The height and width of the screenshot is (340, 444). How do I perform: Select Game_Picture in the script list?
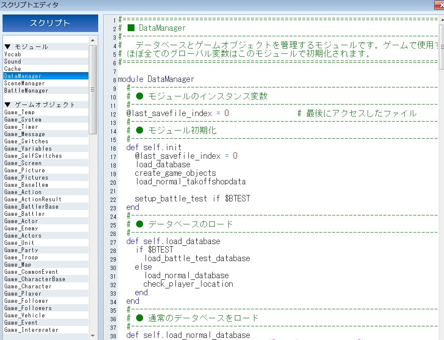(x=46, y=170)
